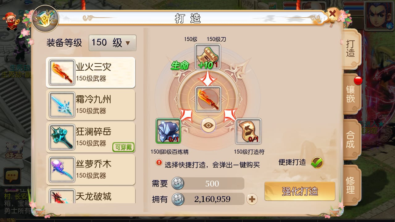Add silver with the plus button
Viewport: 395px width, 222px height.
pos(252,199)
